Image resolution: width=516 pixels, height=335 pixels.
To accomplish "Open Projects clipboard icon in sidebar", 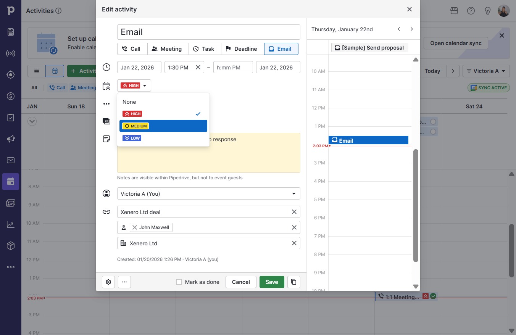I will [x=11, y=118].
